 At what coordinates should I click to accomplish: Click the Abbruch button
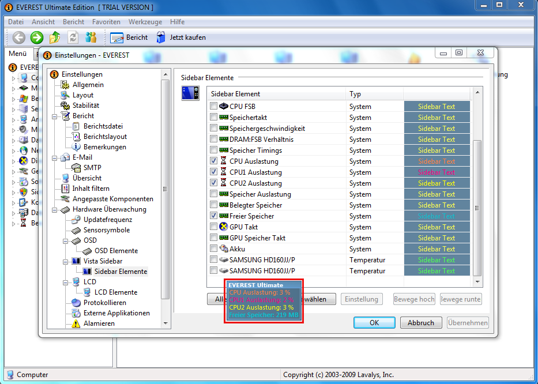[421, 323]
